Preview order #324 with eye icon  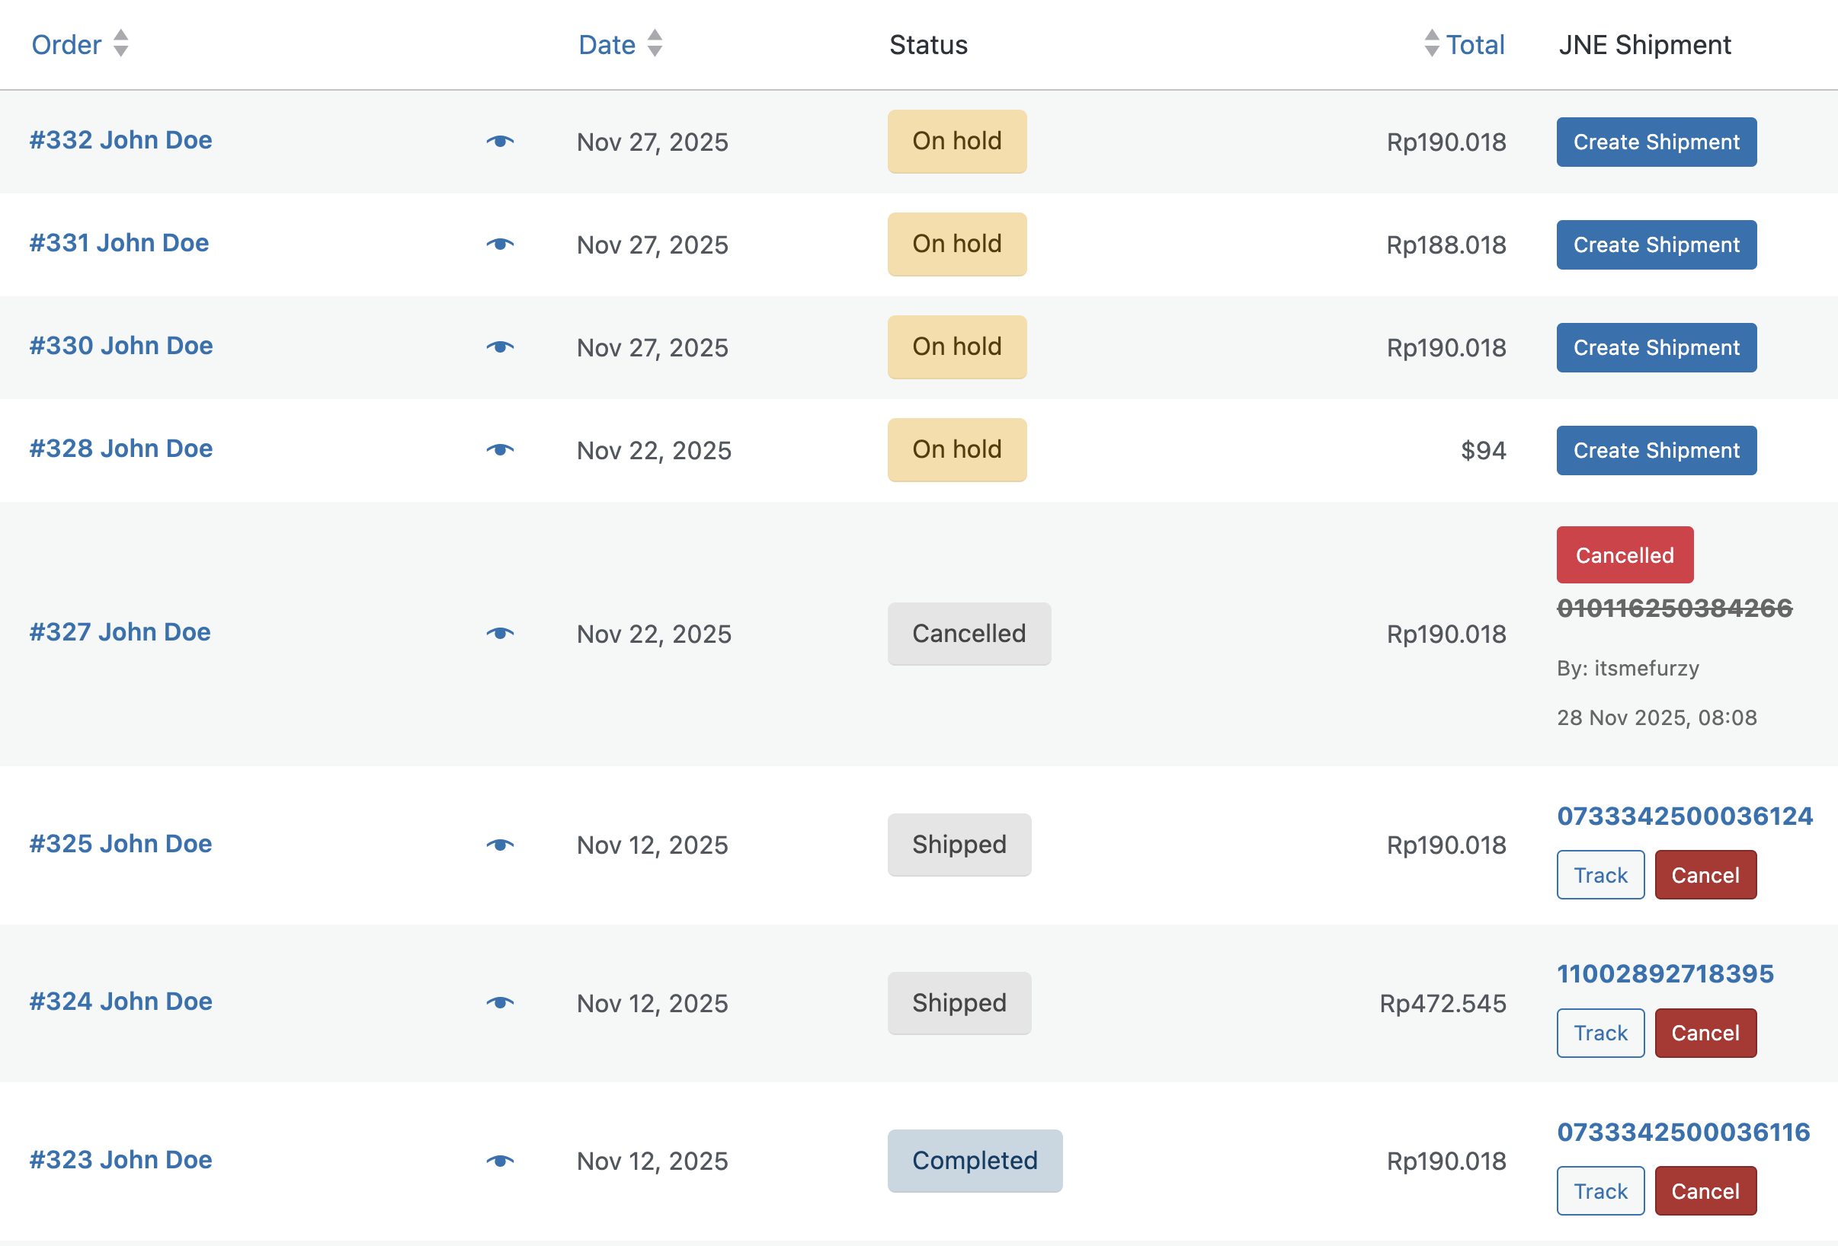click(500, 1002)
